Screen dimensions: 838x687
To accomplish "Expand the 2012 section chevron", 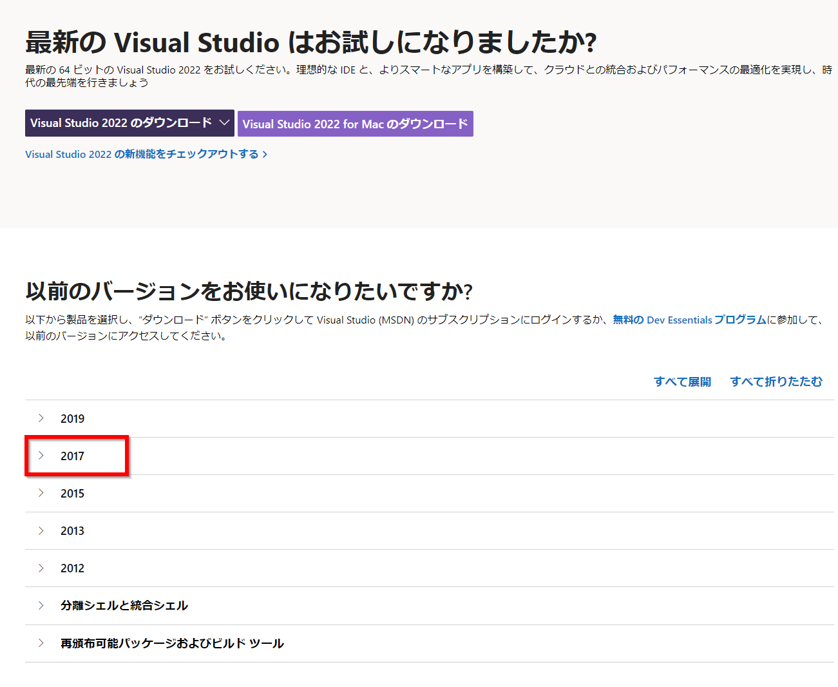I will pyautogui.click(x=41, y=568).
